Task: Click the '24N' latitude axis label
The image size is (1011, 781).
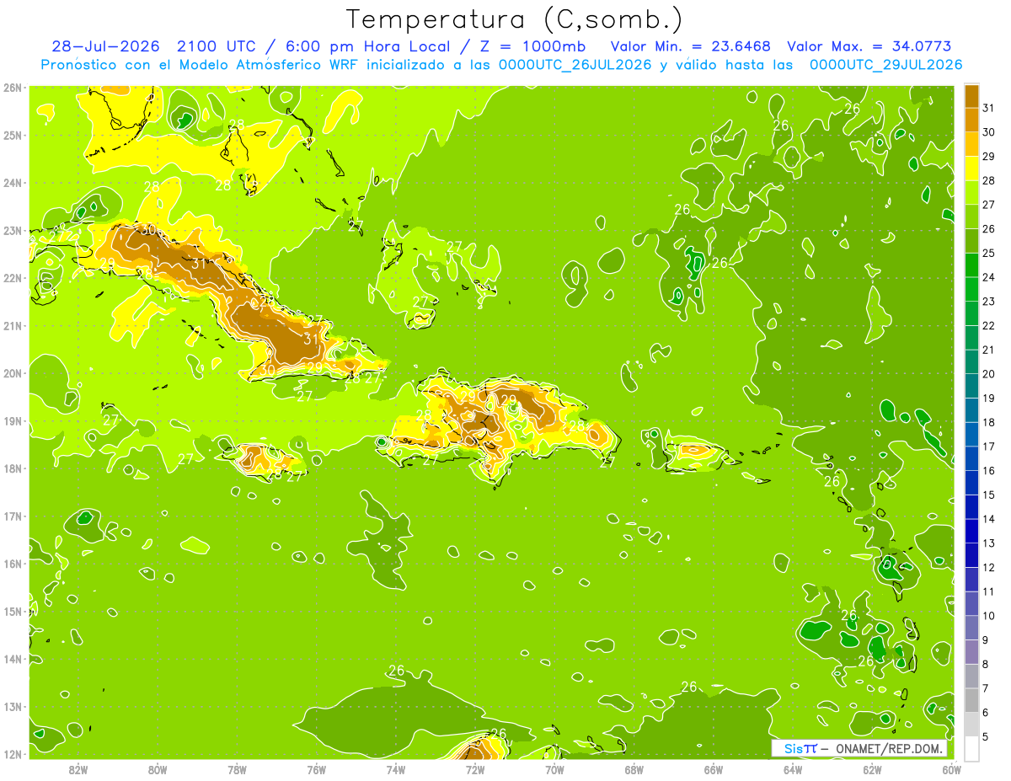Action: pyautogui.click(x=13, y=183)
